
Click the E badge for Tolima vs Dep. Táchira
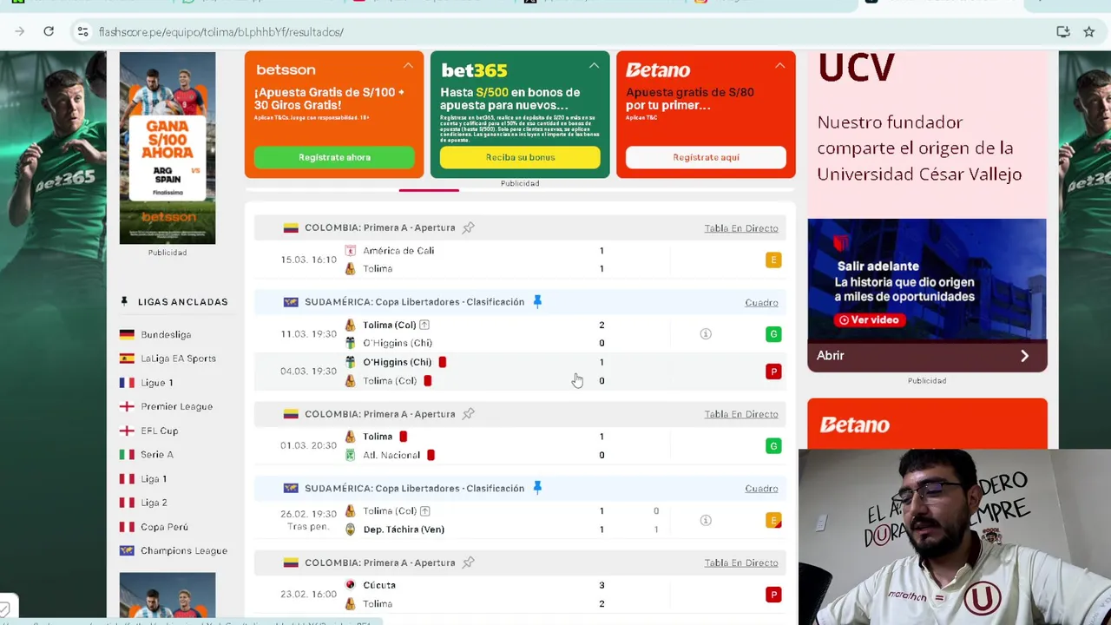[x=773, y=520]
